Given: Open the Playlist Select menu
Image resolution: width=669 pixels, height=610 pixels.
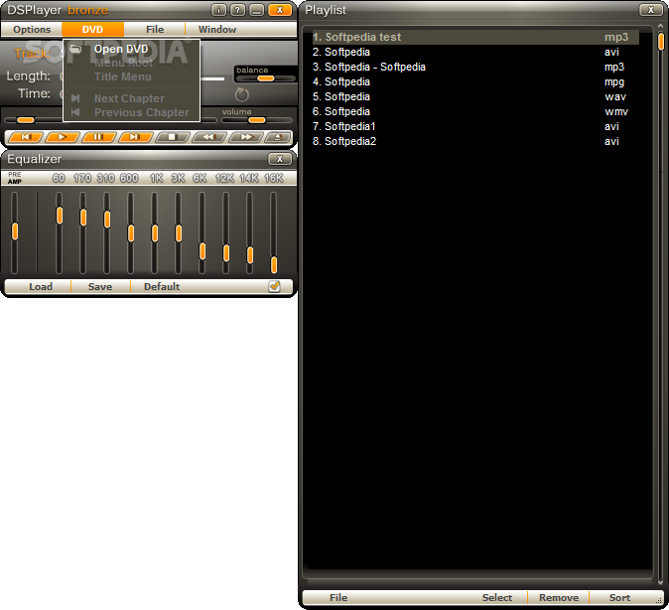Looking at the screenshot, I should tap(497, 598).
